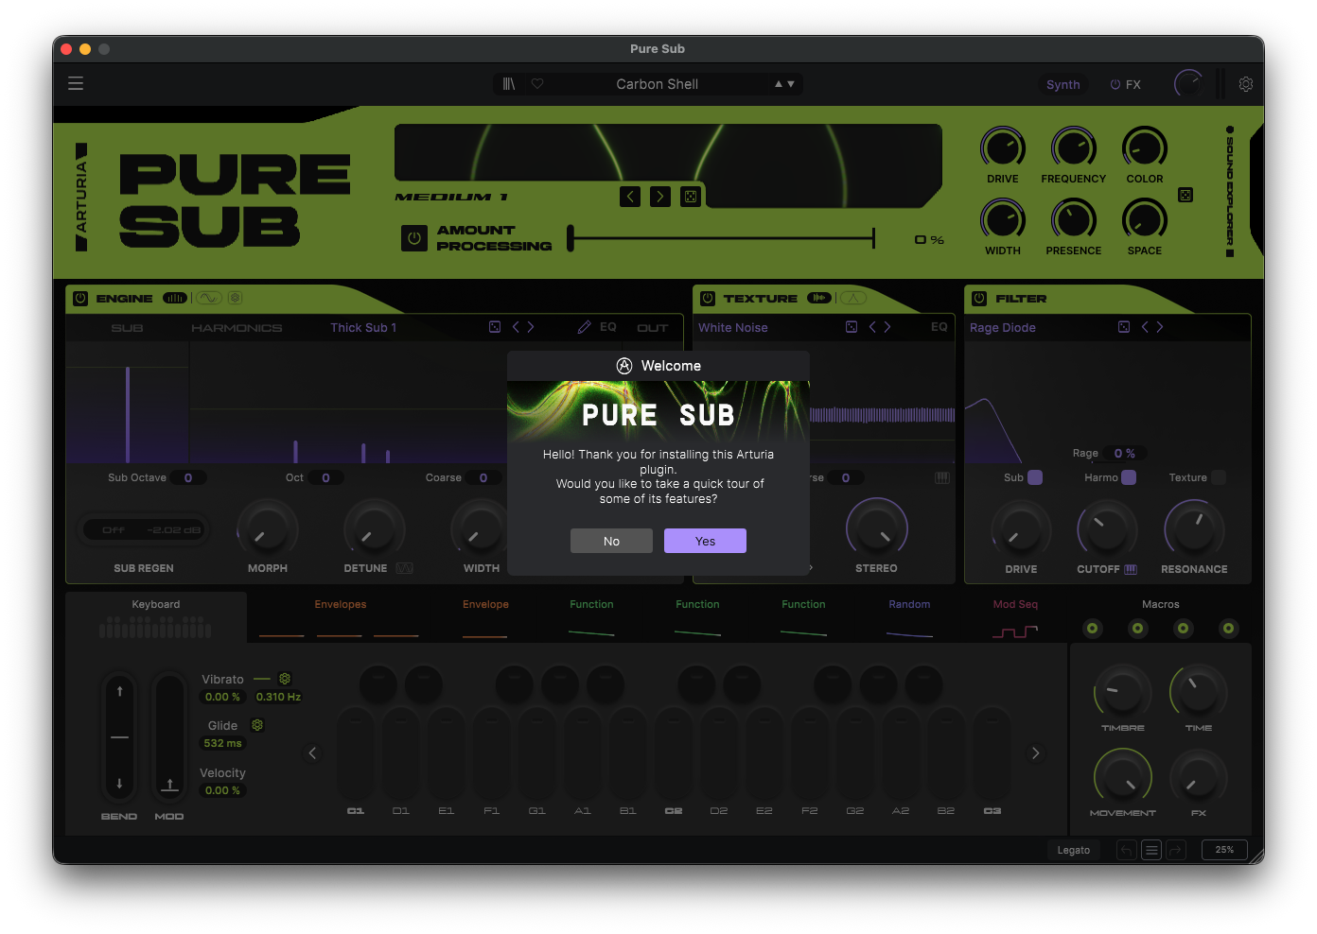Image resolution: width=1317 pixels, height=934 pixels.
Task: Open the hamburger main menu
Action: pos(76,83)
